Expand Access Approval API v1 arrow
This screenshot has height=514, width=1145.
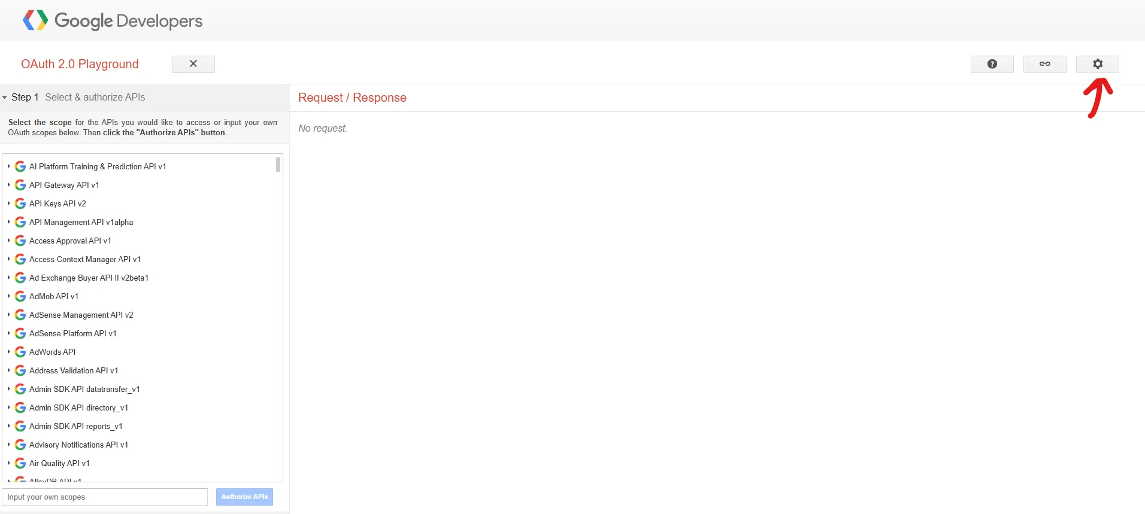click(9, 241)
